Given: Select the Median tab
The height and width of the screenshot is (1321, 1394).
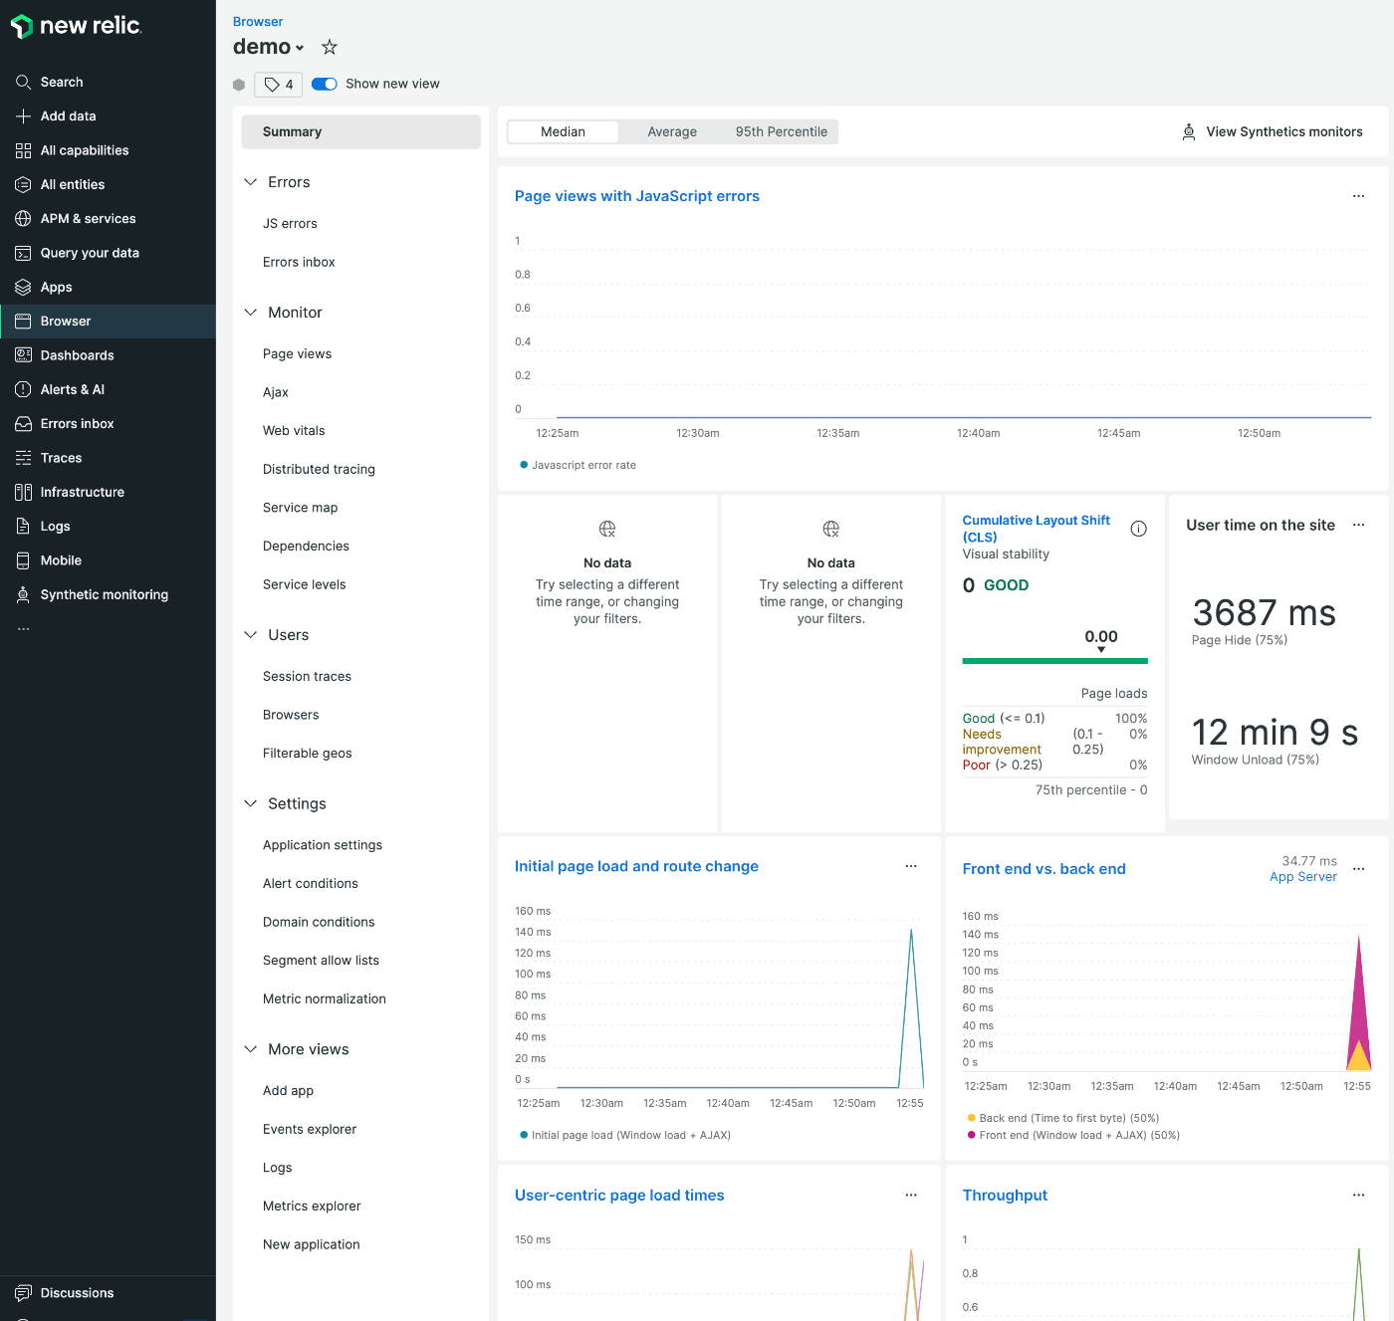Looking at the screenshot, I should (x=563, y=131).
